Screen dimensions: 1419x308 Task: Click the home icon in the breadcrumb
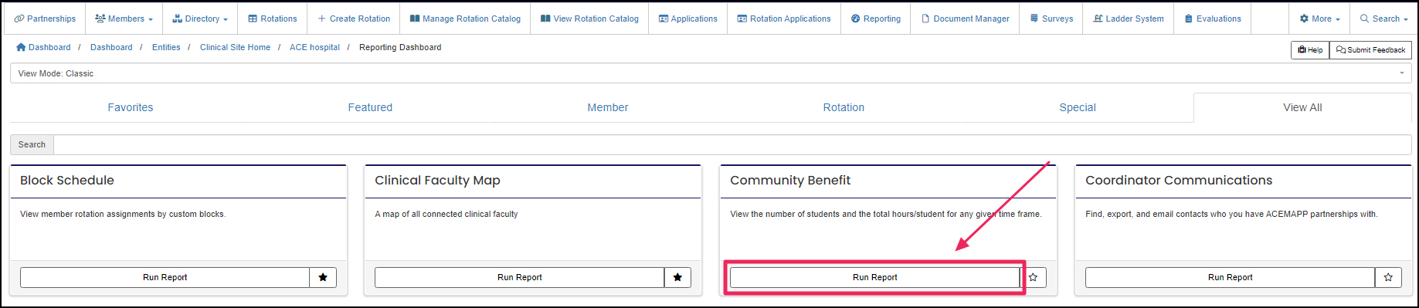click(x=21, y=47)
